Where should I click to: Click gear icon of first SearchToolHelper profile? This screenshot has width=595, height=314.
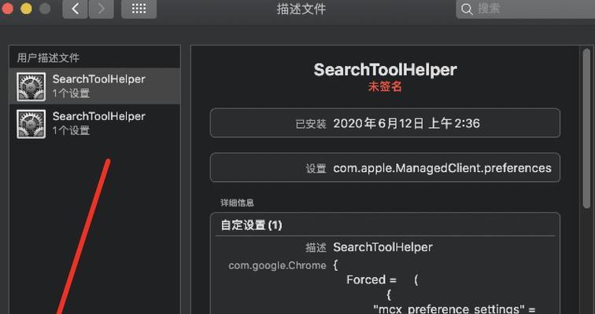pyautogui.click(x=31, y=86)
